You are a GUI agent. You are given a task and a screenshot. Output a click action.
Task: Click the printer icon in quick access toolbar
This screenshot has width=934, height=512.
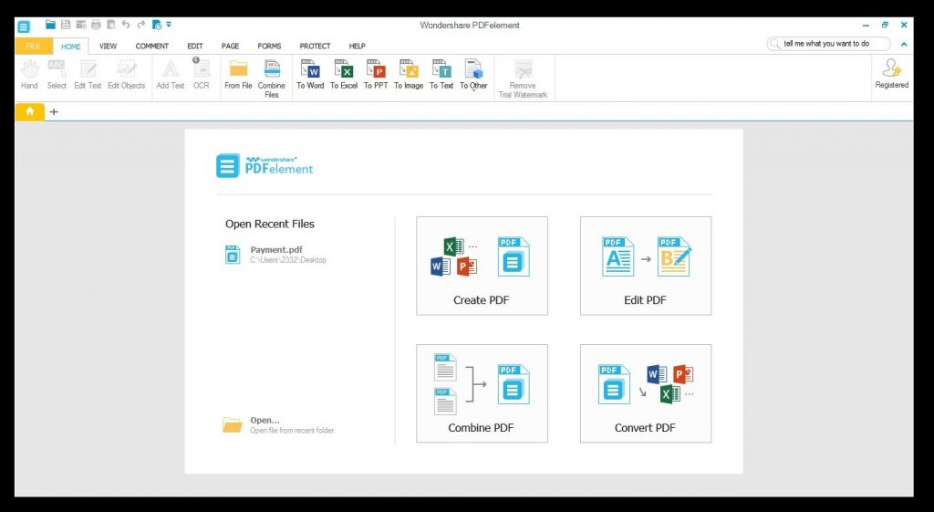pos(96,25)
